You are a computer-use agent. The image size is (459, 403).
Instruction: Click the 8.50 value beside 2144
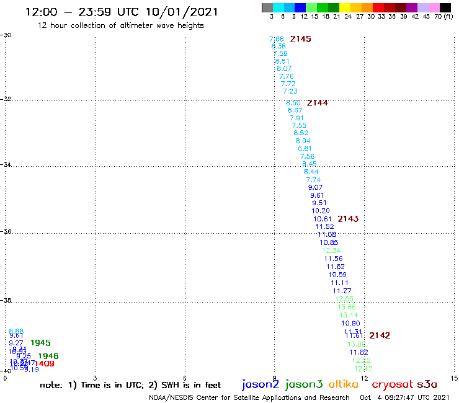click(x=293, y=103)
